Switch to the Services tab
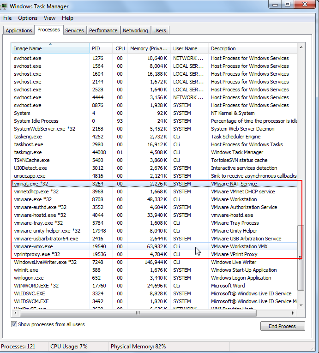Viewport: 319px width, 353px height. pos(74,30)
